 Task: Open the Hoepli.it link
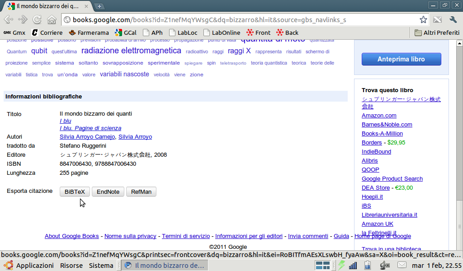(372, 197)
